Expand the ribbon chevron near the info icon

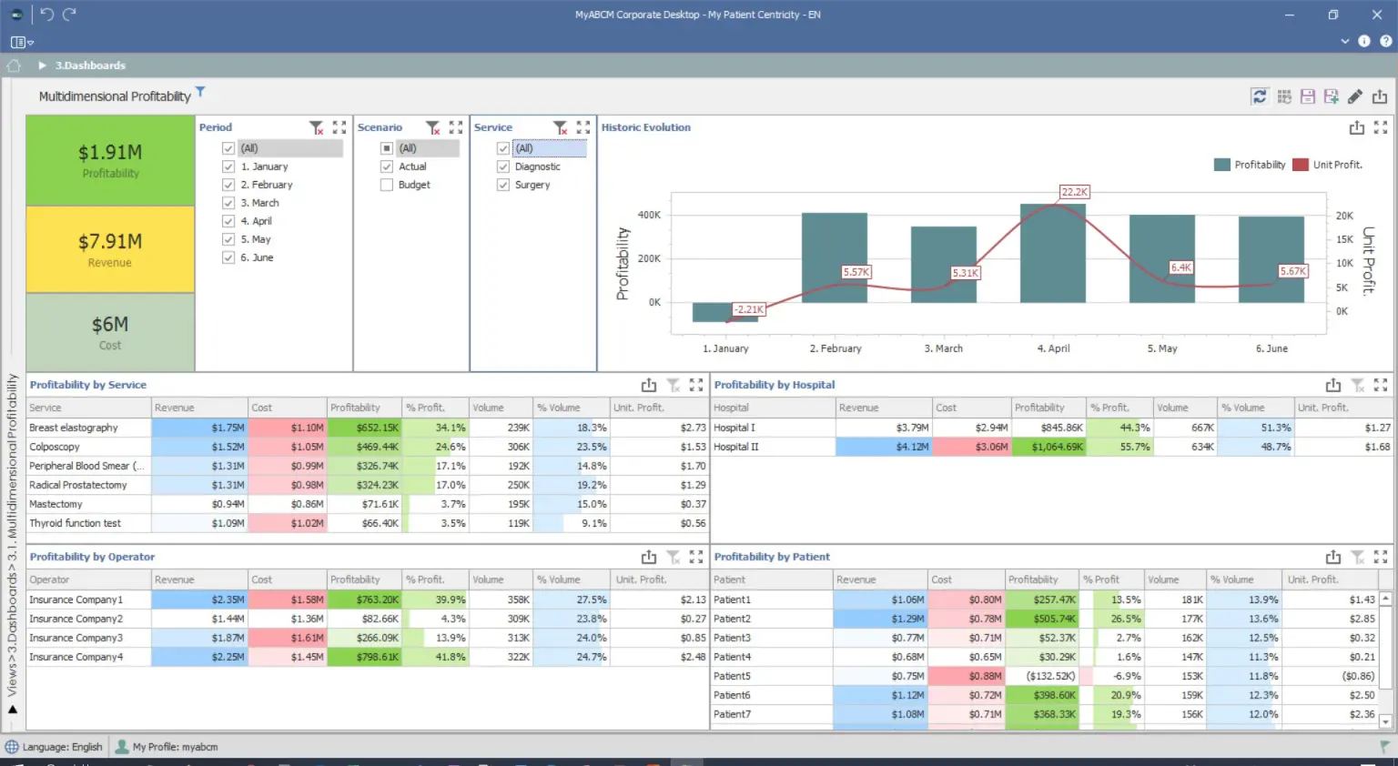click(x=1344, y=41)
